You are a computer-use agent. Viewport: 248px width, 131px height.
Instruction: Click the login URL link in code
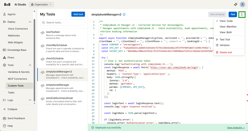[174, 67]
